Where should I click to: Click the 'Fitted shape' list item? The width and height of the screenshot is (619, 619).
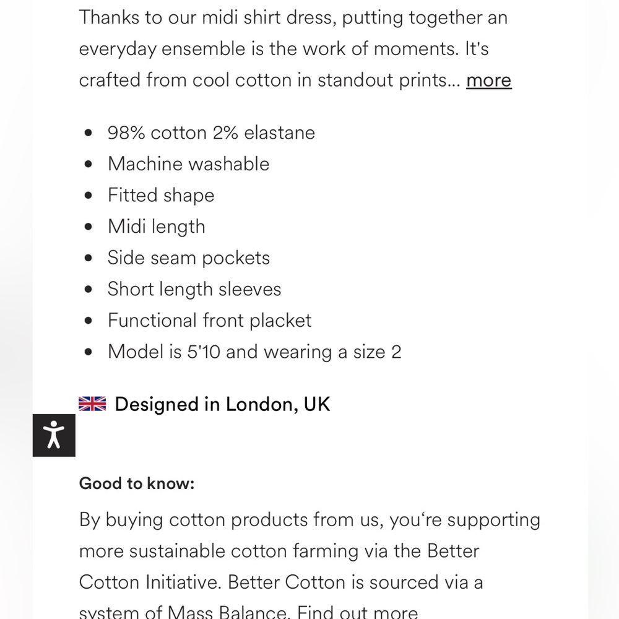click(161, 196)
